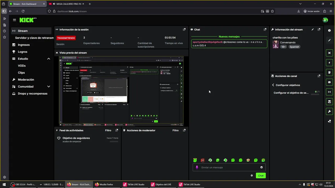This screenshot has height=188, width=335.
Task: Open Filtro for Acciones de moderador
Action: [x=176, y=130]
